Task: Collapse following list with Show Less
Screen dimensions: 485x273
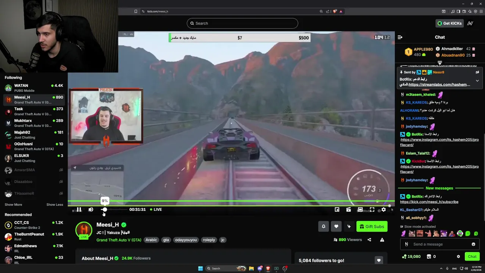Action: [55, 205]
